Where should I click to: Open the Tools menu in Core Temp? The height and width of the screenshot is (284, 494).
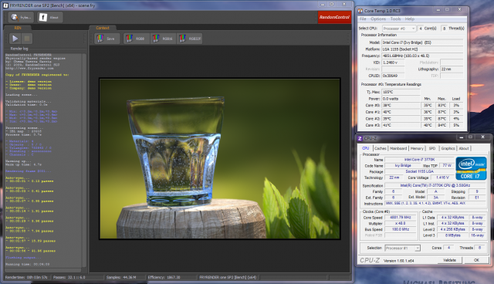tap(395, 19)
